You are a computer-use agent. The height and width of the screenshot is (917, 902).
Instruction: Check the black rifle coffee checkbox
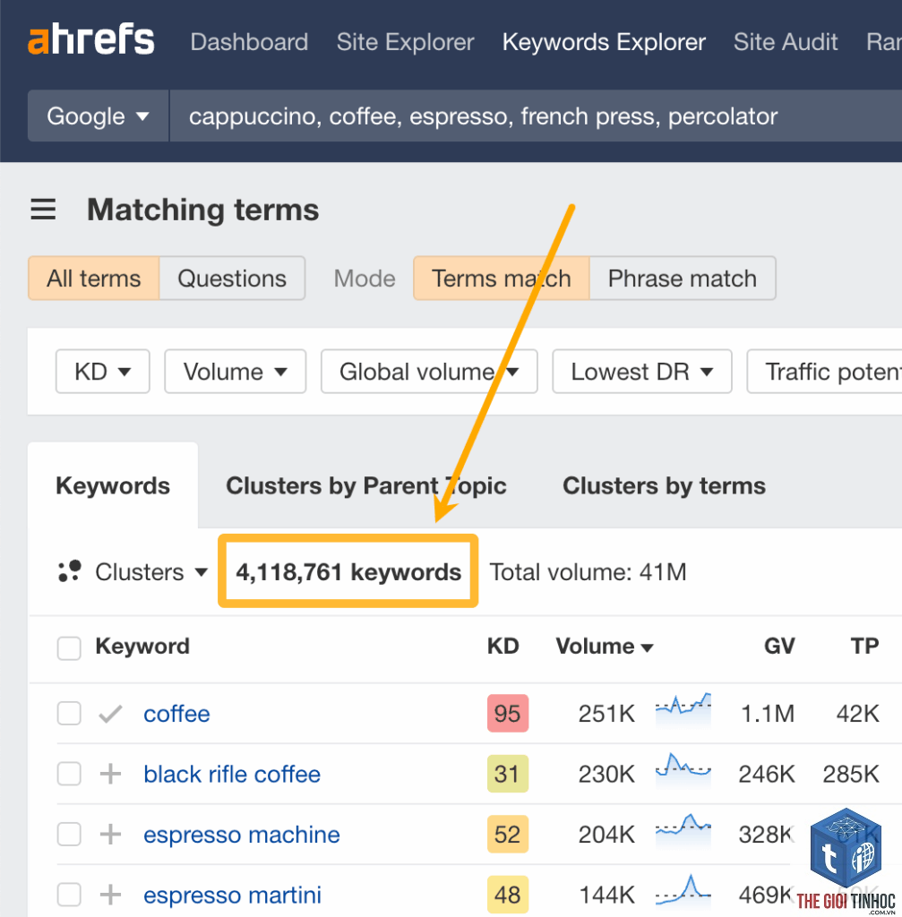[x=69, y=774]
